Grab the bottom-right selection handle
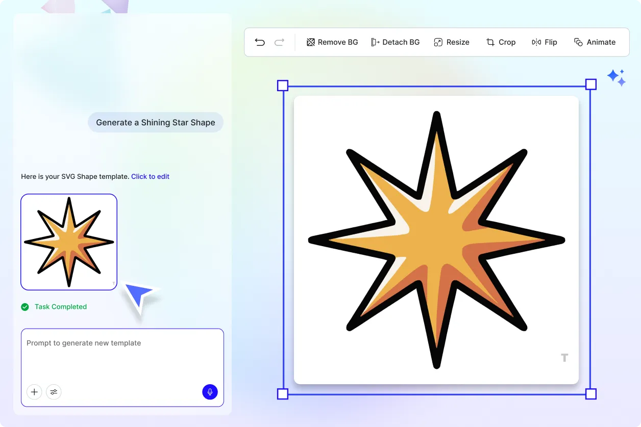The image size is (641, 427). (x=591, y=394)
